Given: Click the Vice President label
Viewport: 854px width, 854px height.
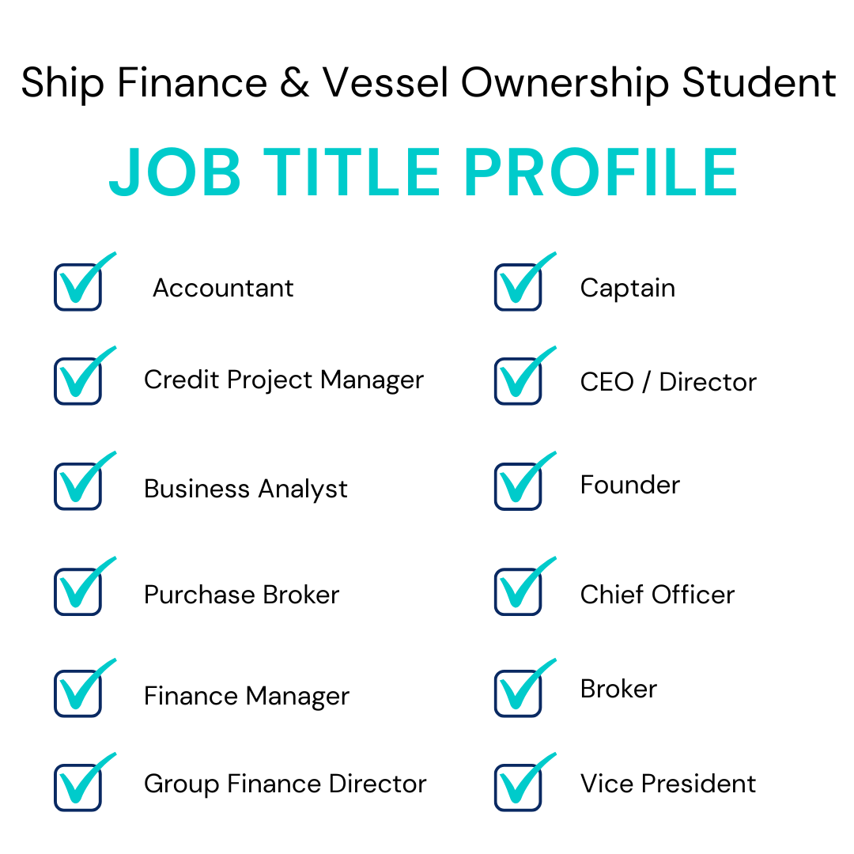Looking at the screenshot, I should point(668,784).
